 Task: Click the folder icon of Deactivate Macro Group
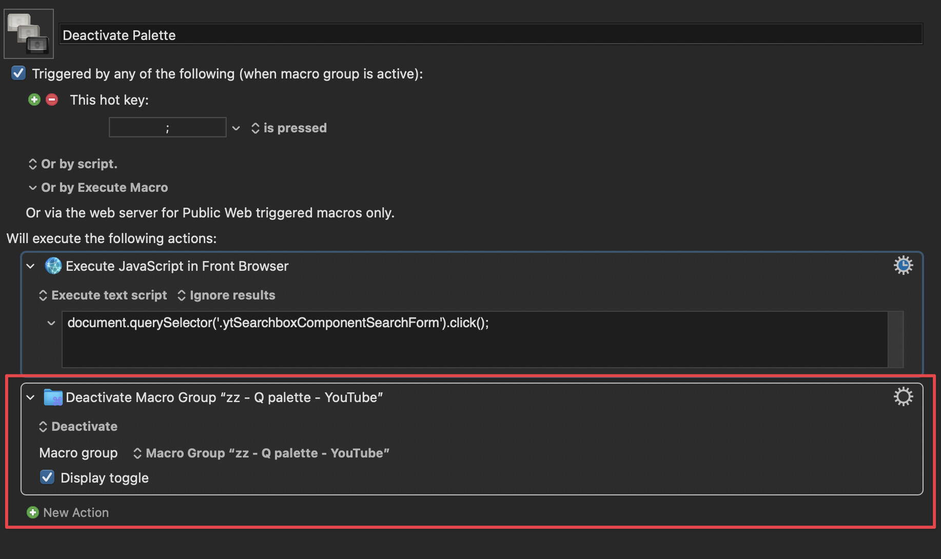pyautogui.click(x=53, y=397)
